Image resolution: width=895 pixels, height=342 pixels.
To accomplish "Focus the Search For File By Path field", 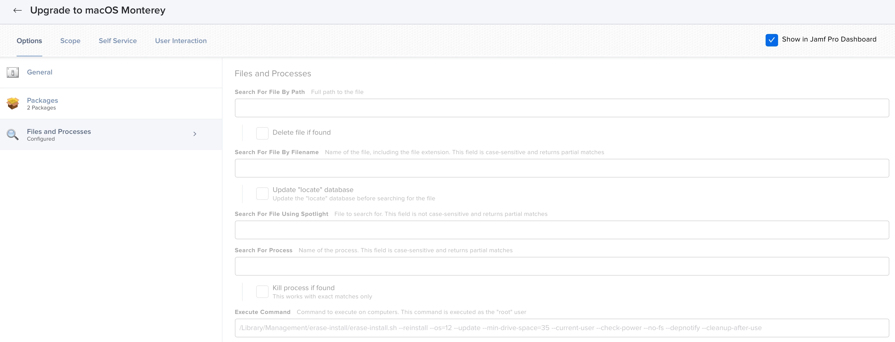I will pos(562,108).
